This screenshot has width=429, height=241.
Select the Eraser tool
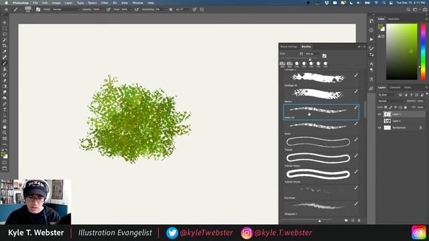[5, 80]
